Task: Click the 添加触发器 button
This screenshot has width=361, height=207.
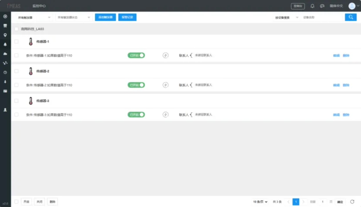Action: [105, 17]
